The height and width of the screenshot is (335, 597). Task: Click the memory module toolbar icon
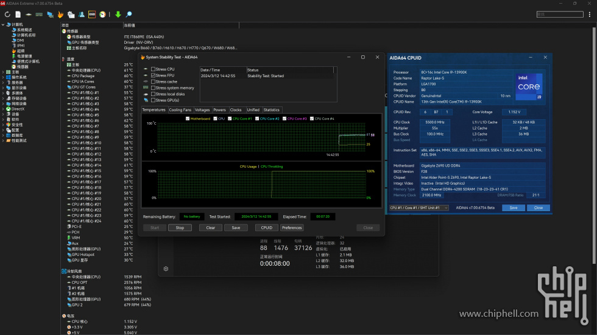tap(39, 15)
